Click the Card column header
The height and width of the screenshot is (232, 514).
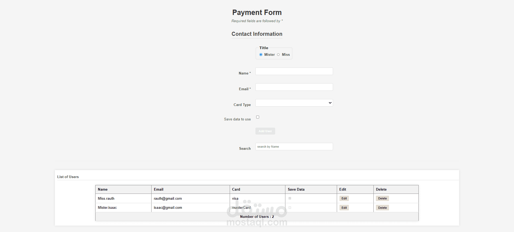(x=258, y=189)
